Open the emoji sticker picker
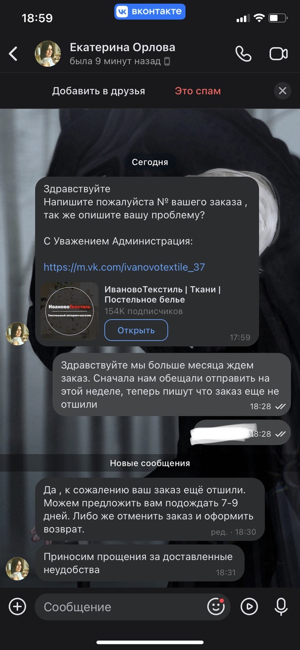 (x=216, y=607)
